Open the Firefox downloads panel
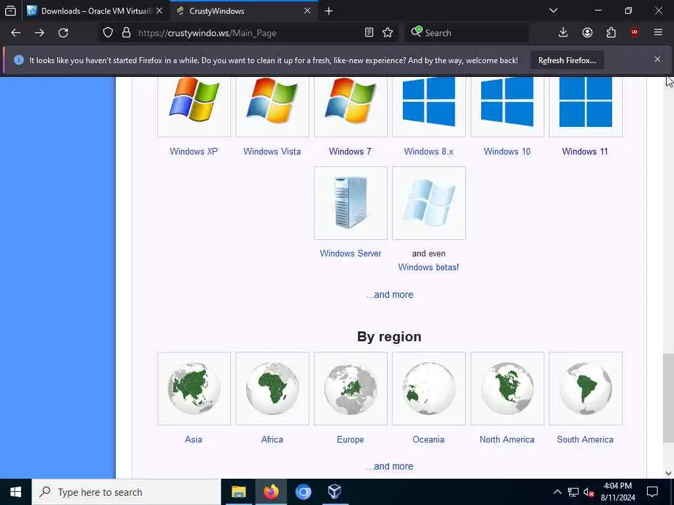 point(563,33)
